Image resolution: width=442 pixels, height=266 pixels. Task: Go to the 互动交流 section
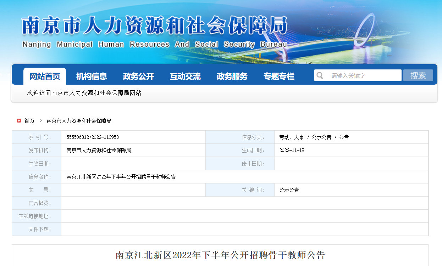[x=185, y=76]
